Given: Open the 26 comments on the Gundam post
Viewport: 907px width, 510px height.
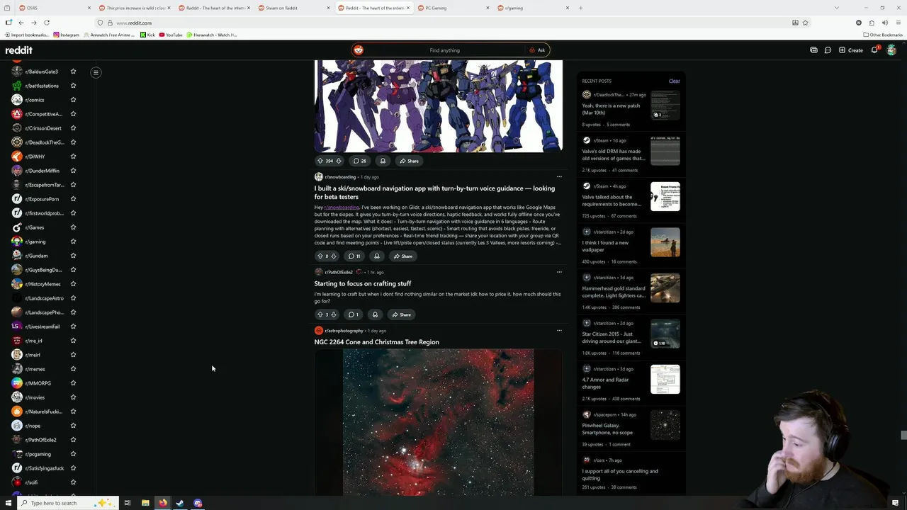Looking at the screenshot, I should pos(359,161).
